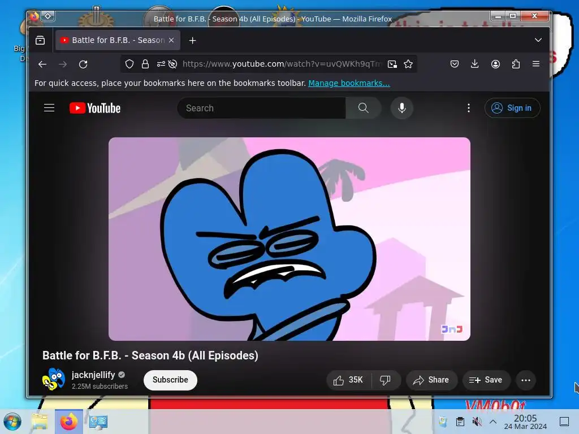579x434 pixels.
Task: Click the Firefox taskbar button
Action: 69,422
